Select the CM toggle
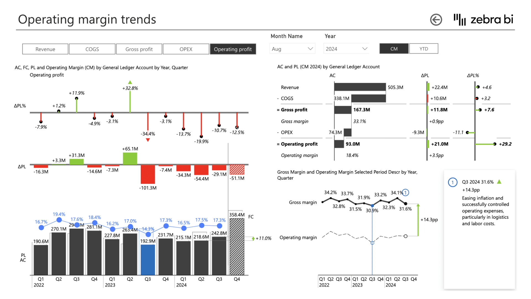This screenshot has height=299, width=531. pyautogui.click(x=394, y=49)
